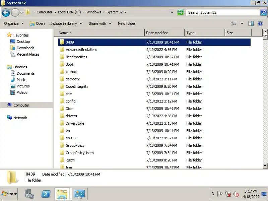Viewport: 268px width, 201px height.
Task: Open recent pages dropdown next to Forward button
Action: [x=21, y=12]
